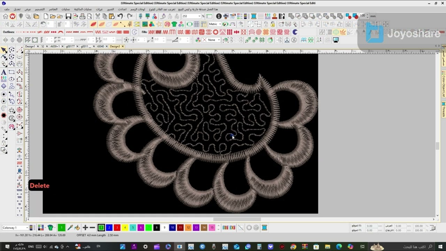
Task: Select the arrow Select Object tool
Action: (x=4, y=50)
